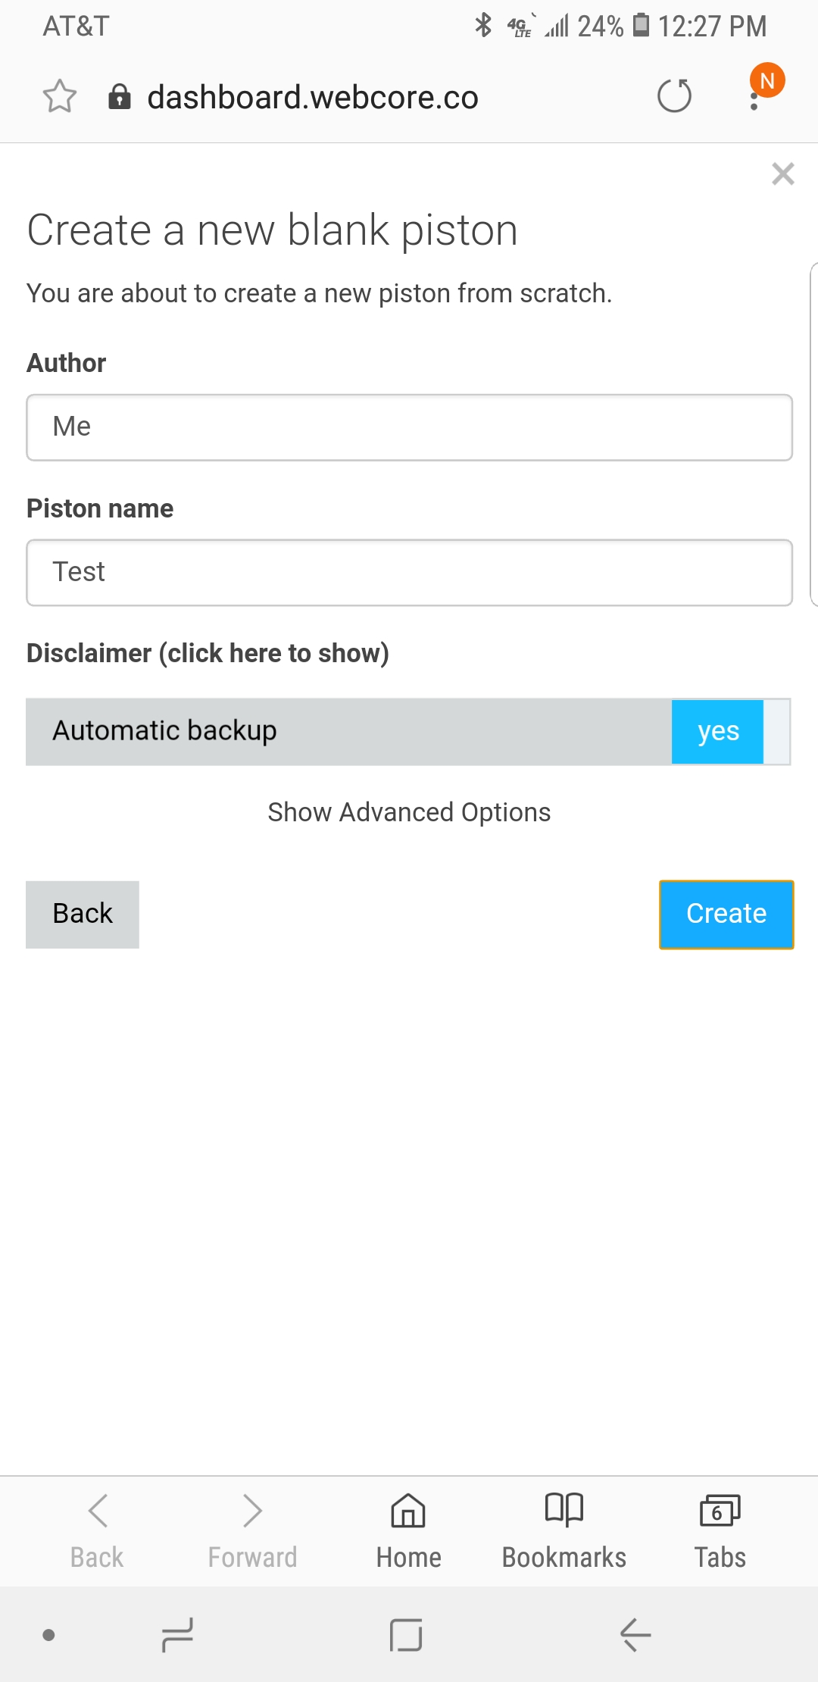Tap Android system back arrow
Screen dimensions: 818x1682
tap(635, 1635)
